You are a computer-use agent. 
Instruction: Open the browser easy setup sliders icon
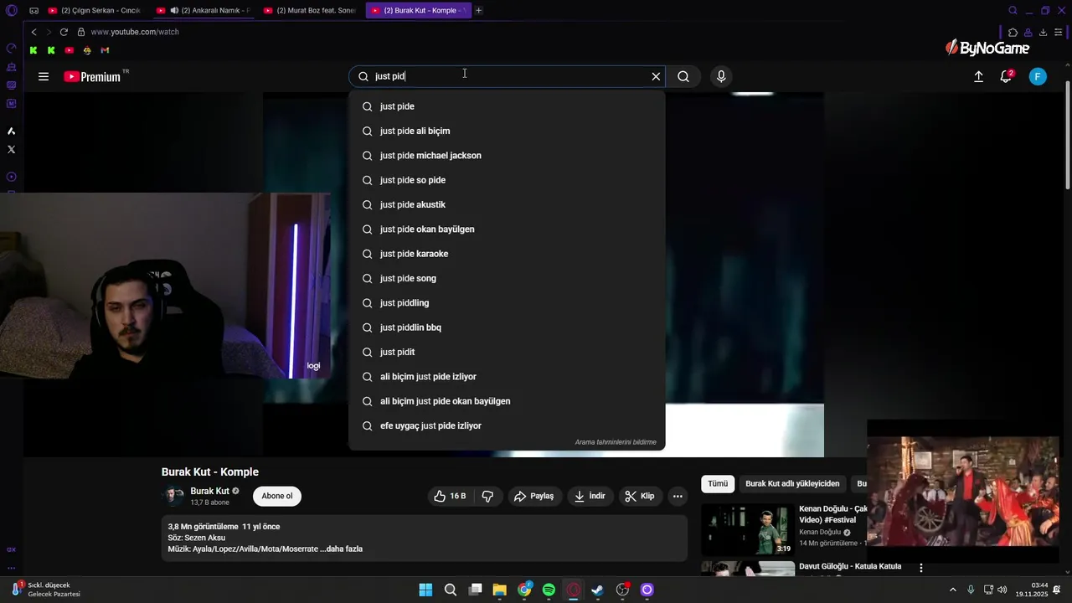(1059, 33)
